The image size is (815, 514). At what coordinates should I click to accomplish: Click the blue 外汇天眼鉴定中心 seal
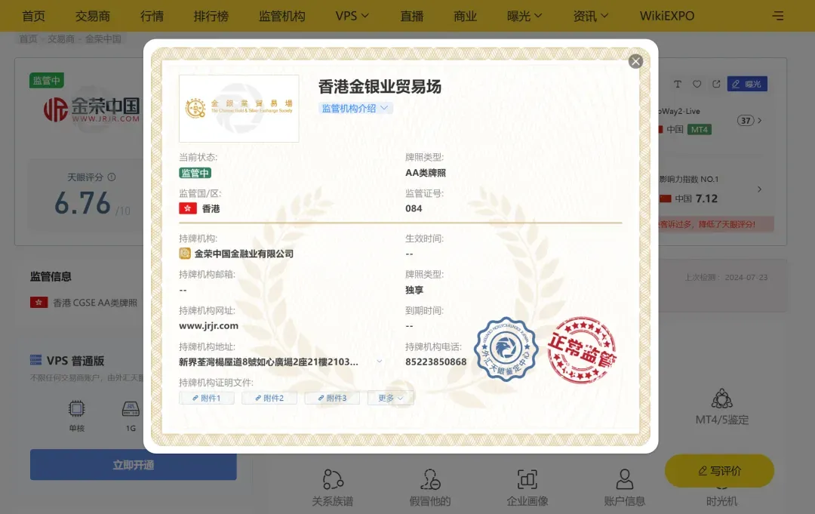point(506,349)
